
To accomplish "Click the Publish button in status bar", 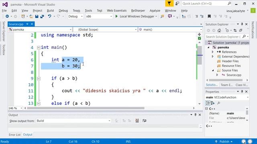I will coord(224,142).
